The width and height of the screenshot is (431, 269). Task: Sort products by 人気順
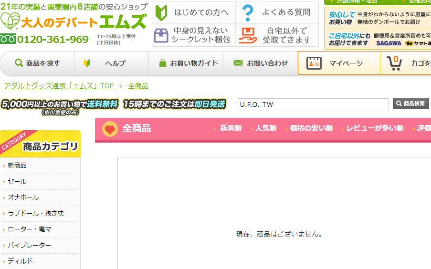tap(265, 128)
